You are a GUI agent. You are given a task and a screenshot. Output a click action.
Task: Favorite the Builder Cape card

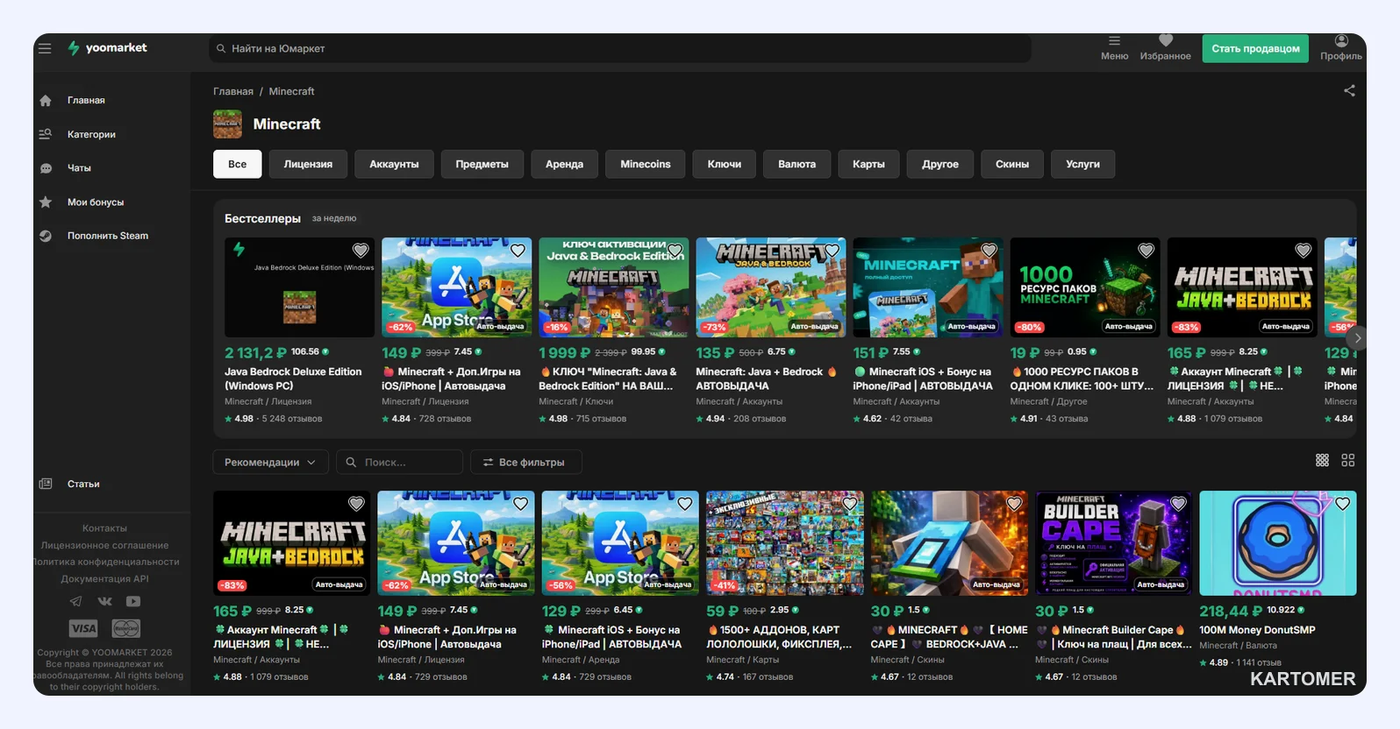click(1178, 504)
